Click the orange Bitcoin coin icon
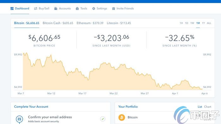Image resolution: width=221 pixels, height=124 pixels. (122, 117)
